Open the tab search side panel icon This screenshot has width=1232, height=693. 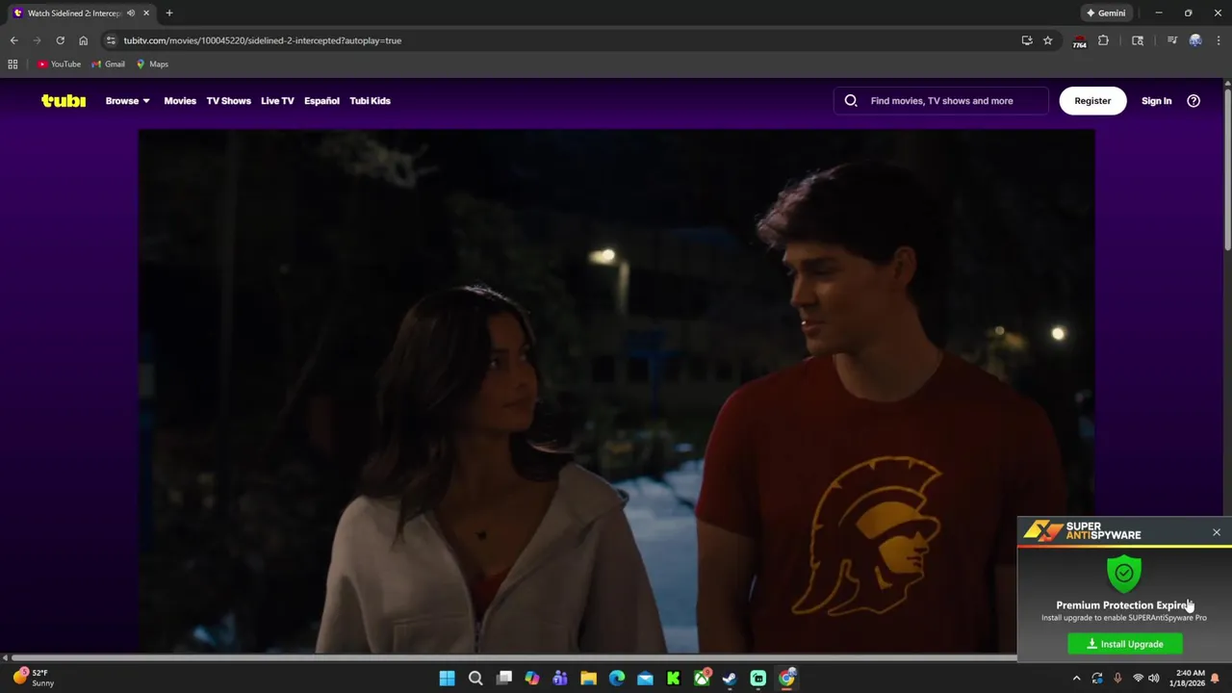click(1138, 40)
